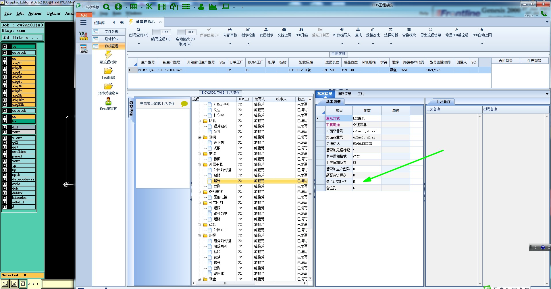Click the YX factory sidebar icon

[84, 36]
